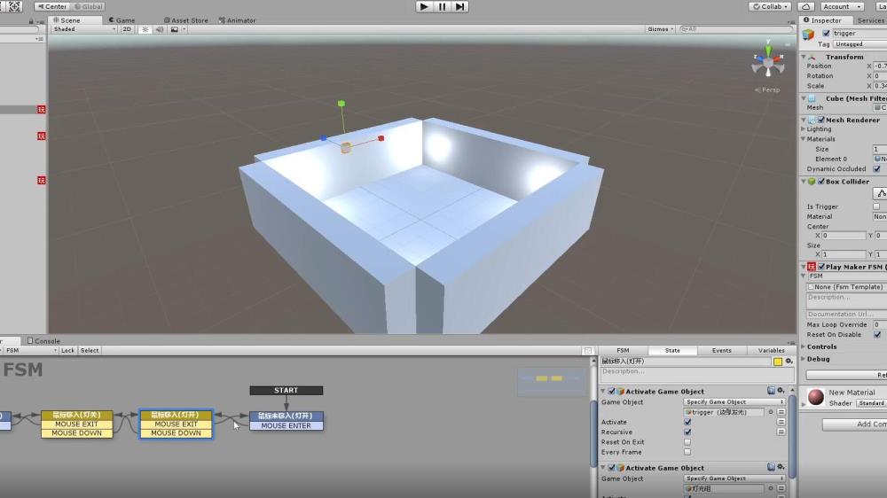
Task: Click the MOUSE ENTER transition event
Action: click(x=287, y=425)
